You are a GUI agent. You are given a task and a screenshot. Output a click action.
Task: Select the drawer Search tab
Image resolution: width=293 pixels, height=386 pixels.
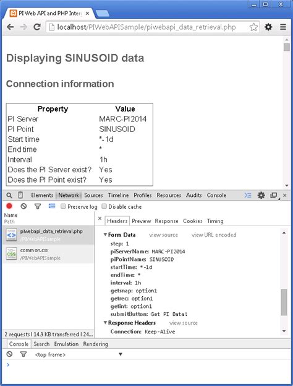[x=41, y=344]
